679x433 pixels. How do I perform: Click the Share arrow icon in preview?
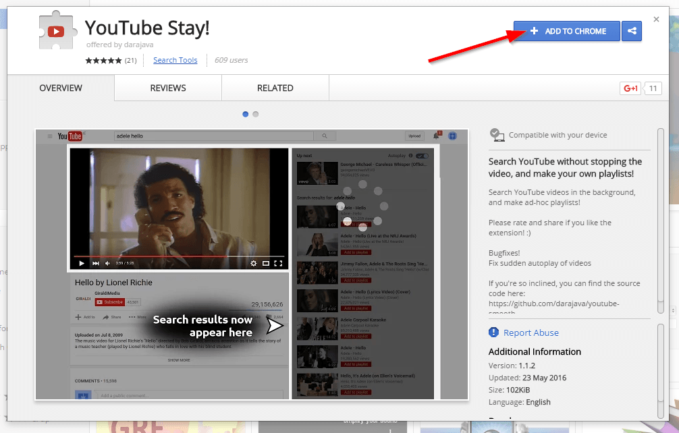pos(106,317)
